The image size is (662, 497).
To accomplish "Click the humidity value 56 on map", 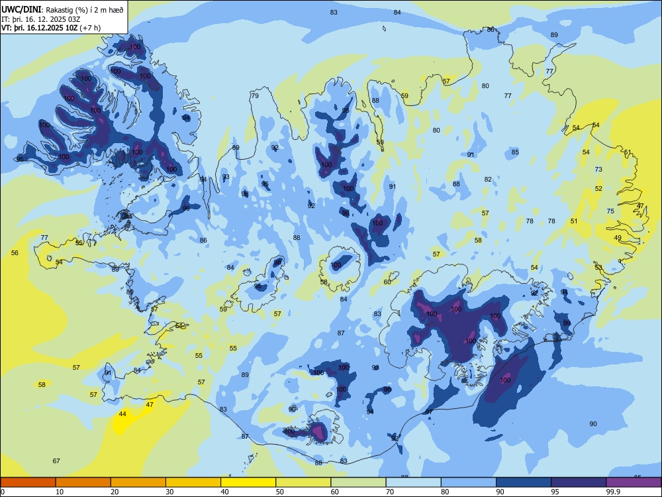I will (x=15, y=252).
